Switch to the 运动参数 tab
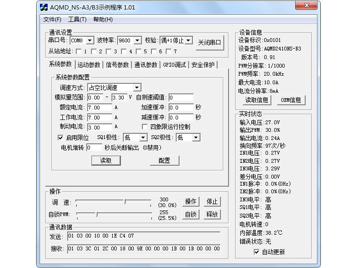 89,65
